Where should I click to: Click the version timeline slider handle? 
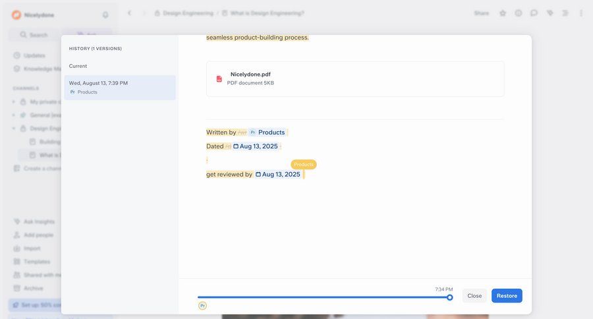pyautogui.click(x=450, y=297)
